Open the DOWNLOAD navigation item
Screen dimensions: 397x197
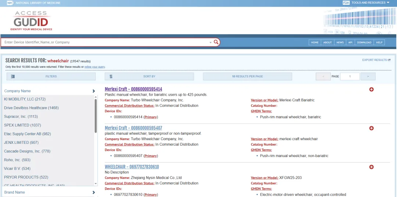click(364, 43)
